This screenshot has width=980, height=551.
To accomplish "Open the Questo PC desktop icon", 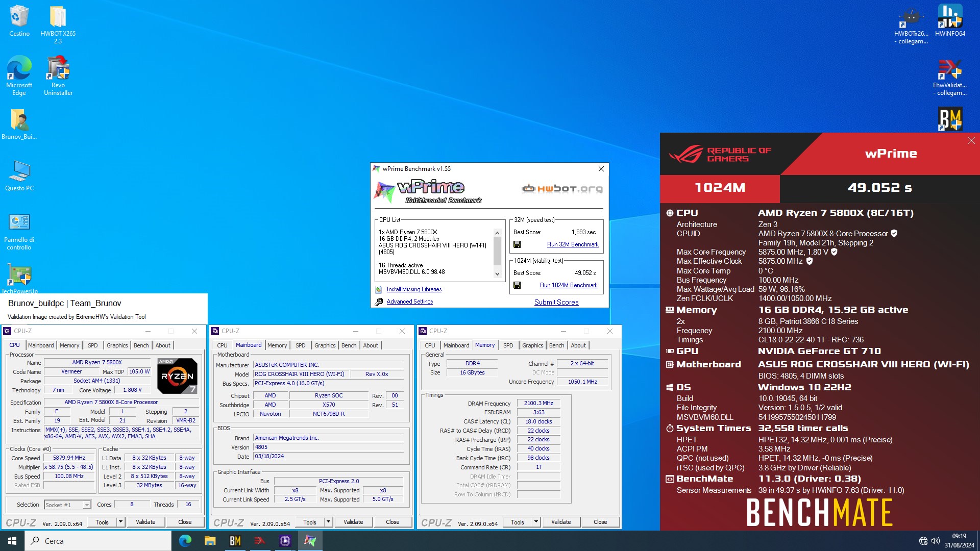I will click(x=19, y=176).
